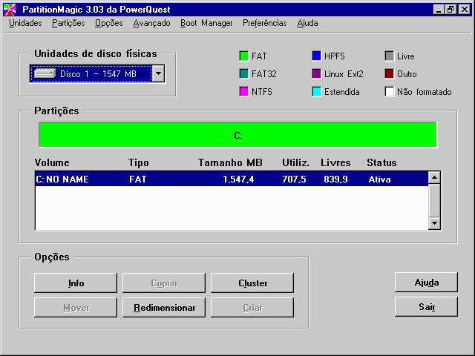The image size is (475, 356).
Task: Click the green C: partition bar
Action: (237, 135)
